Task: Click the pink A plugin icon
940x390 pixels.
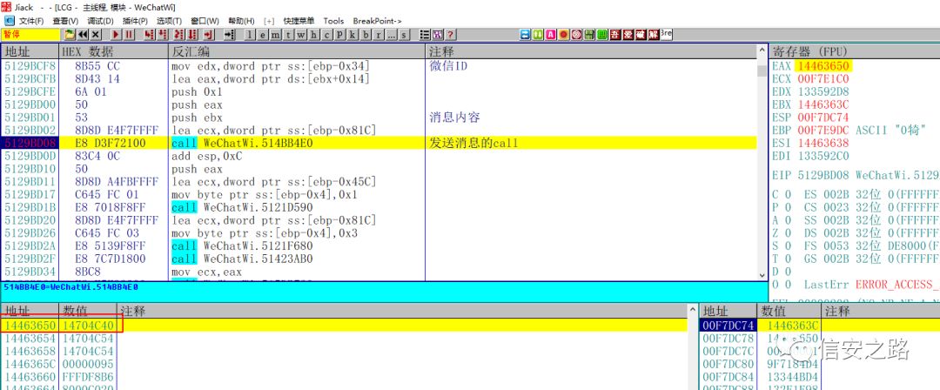Action: tap(551, 34)
